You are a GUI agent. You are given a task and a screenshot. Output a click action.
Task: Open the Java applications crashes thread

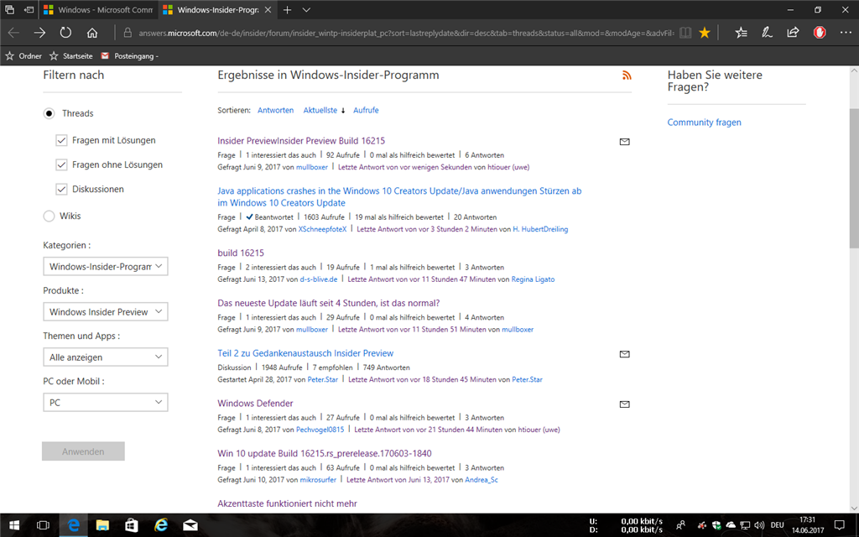coord(399,196)
